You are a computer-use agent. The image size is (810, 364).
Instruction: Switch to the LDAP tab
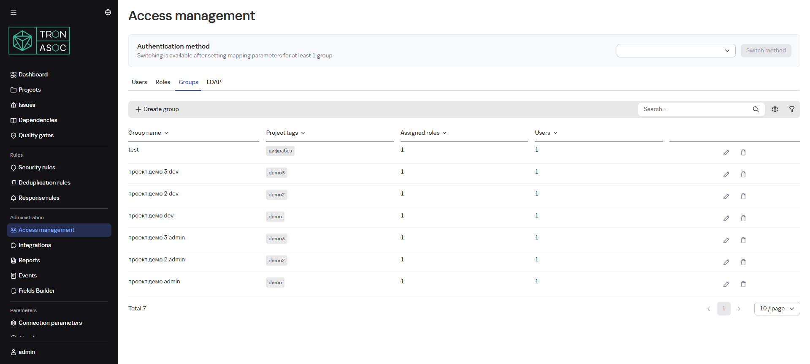[x=214, y=82]
